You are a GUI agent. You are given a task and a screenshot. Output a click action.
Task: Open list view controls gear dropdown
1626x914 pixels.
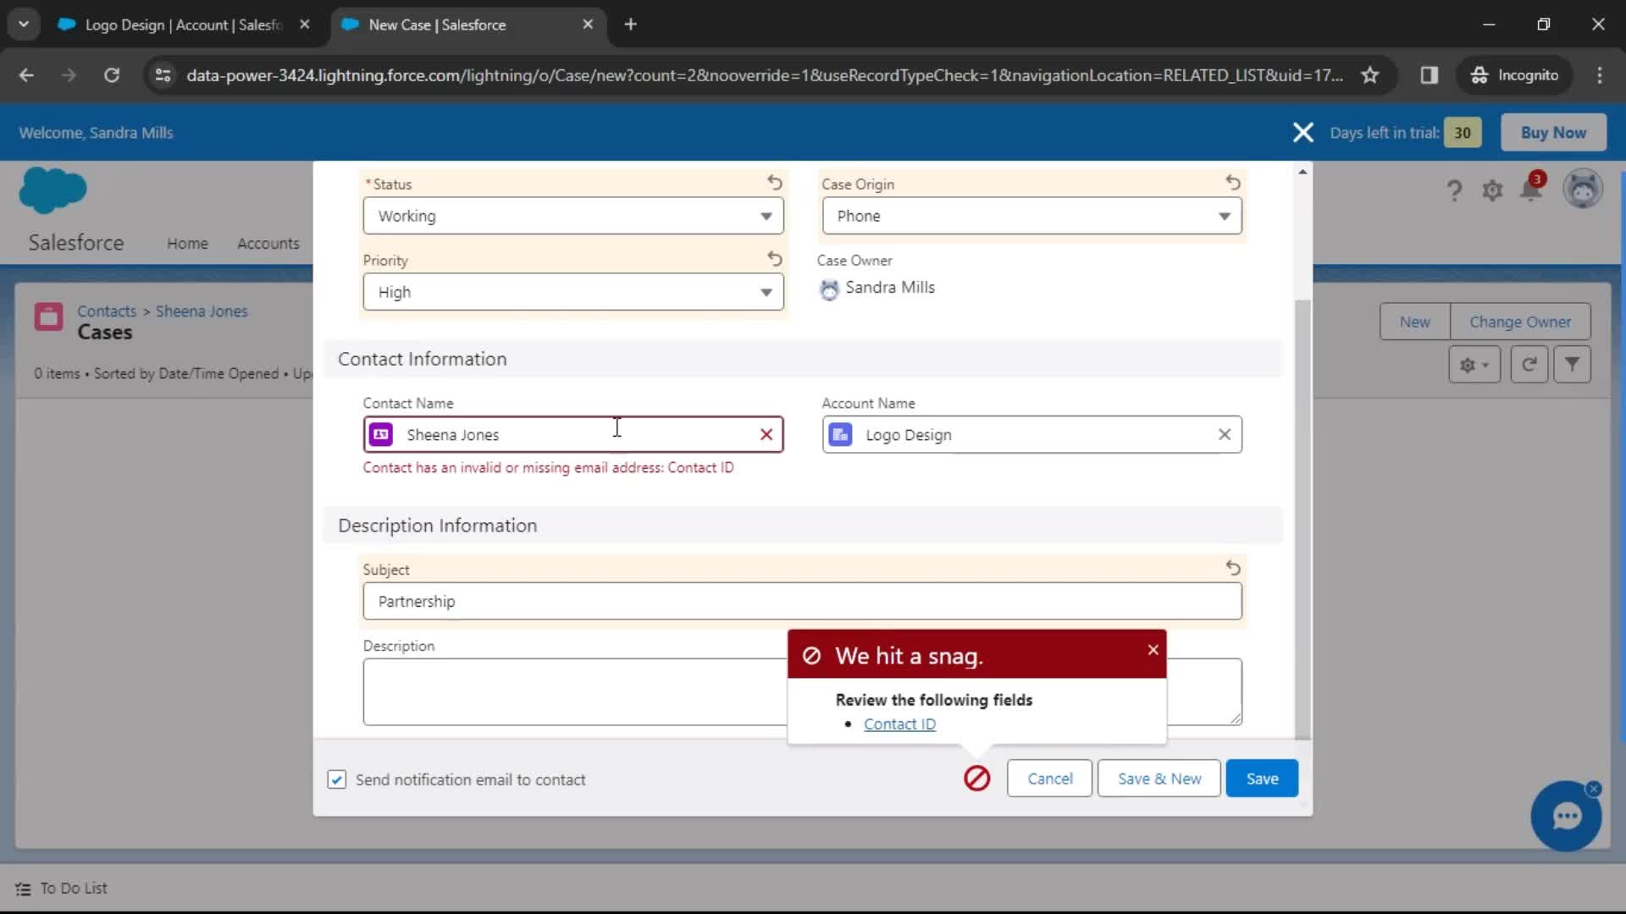[1474, 365]
